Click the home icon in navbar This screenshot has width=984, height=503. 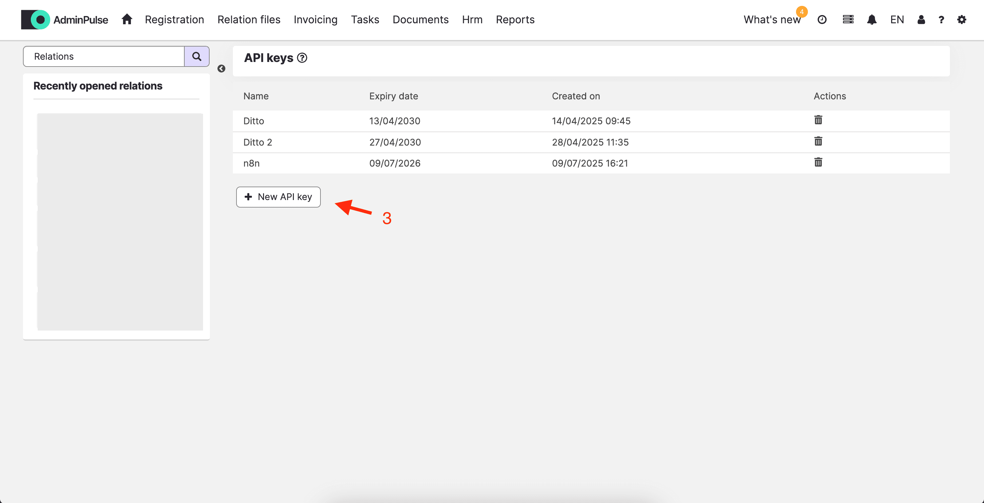127,19
